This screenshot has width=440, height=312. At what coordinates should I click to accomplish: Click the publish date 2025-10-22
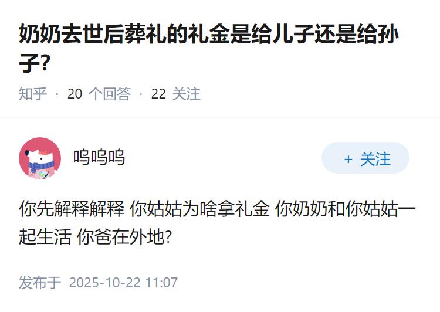104,282
